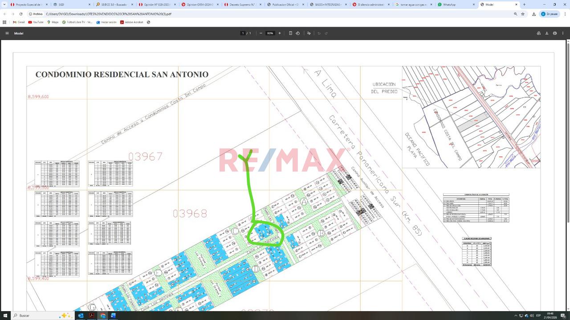The image size is (570, 320).
Task: Open the notification center icon
Action: pos(563,316)
